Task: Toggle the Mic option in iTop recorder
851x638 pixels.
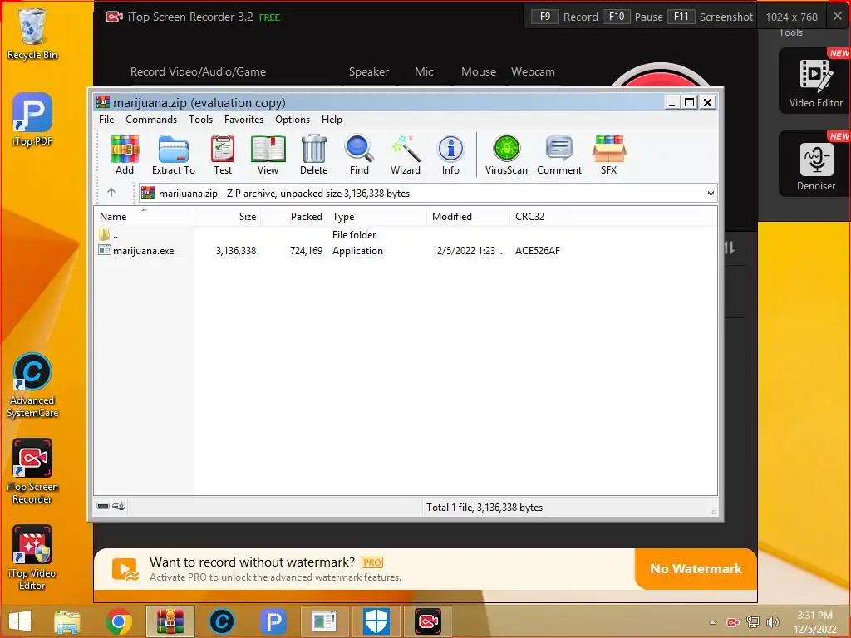Action: point(424,71)
